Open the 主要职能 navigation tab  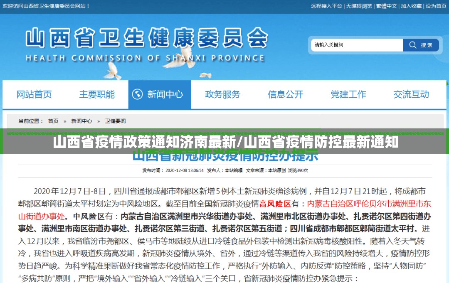point(97,94)
